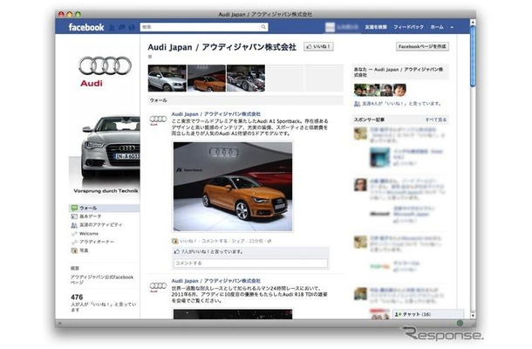Click 友達4人が「いいね！」 text

point(402,104)
